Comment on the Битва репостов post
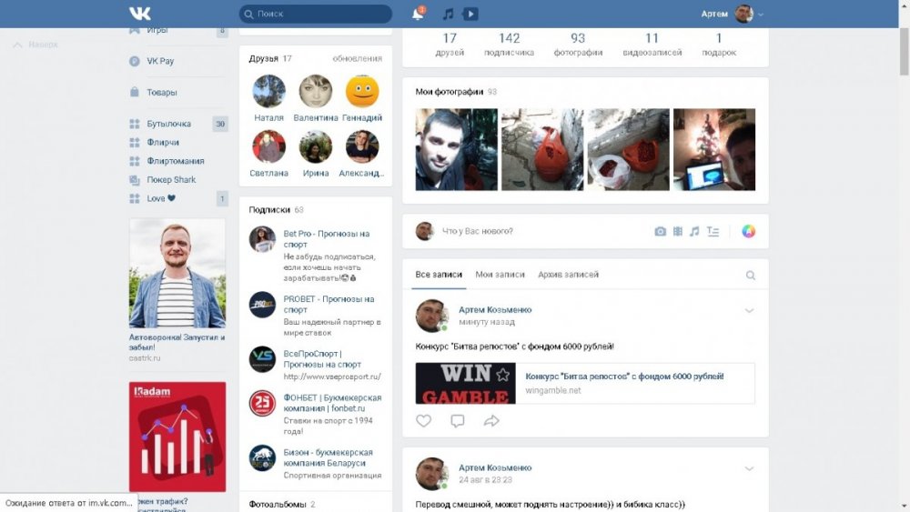The width and height of the screenshot is (910, 512). point(458,421)
